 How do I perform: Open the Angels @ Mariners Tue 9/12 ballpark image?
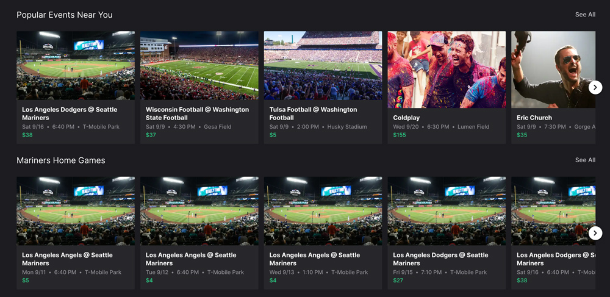pos(199,211)
